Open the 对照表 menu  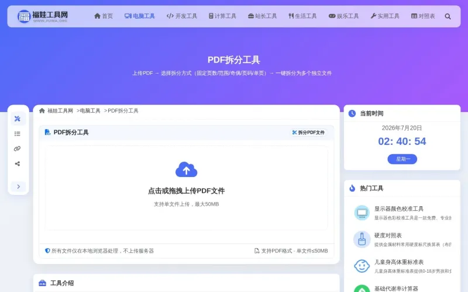423,16
